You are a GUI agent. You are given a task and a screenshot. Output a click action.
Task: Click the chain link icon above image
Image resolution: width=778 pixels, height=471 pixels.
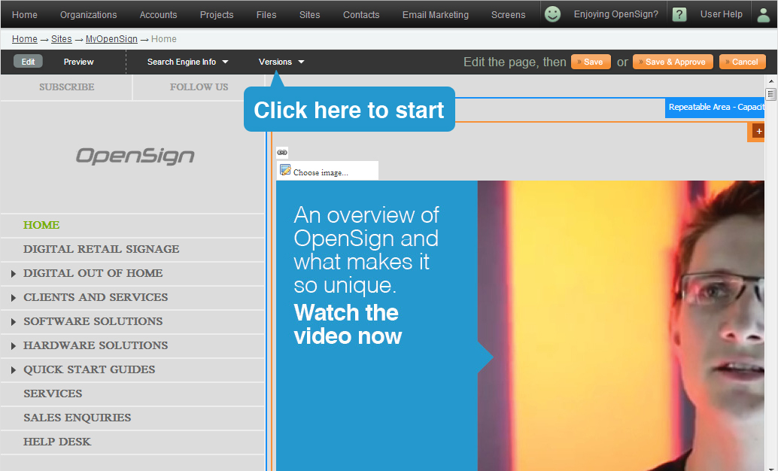(282, 153)
